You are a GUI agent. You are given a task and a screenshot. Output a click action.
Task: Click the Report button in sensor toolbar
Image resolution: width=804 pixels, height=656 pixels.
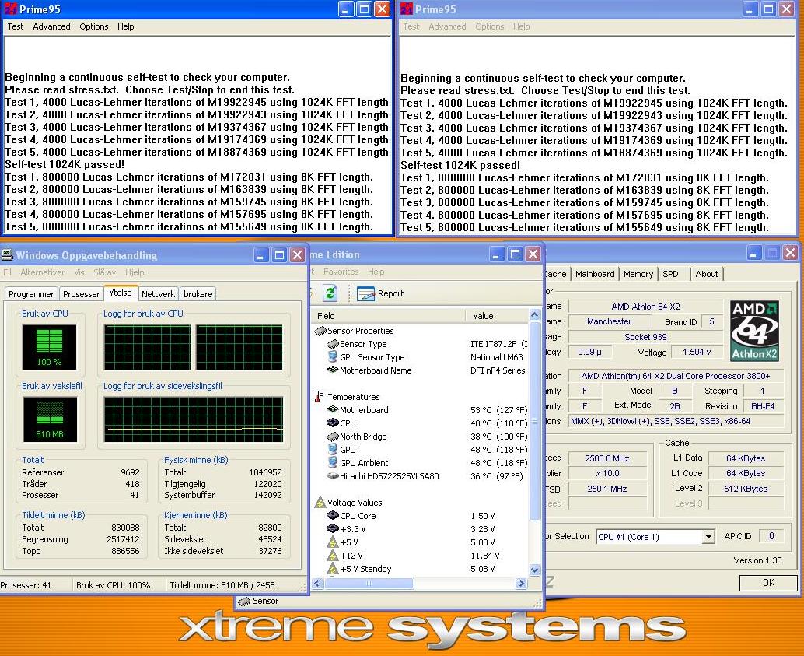tap(380, 293)
